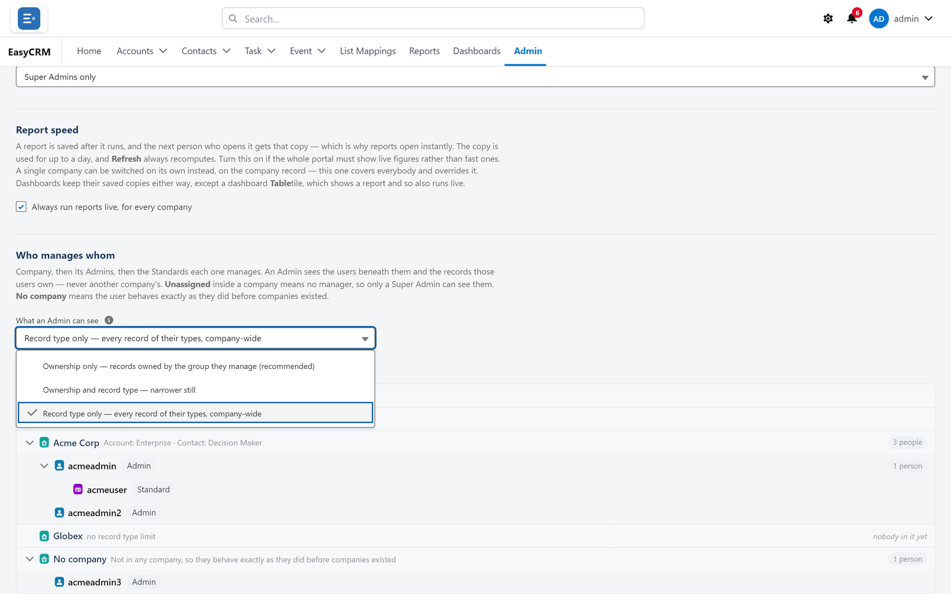The width and height of the screenshot is (951, 594).
Task: Select Ownership and record type option
Action: click(x=195, y=390)
